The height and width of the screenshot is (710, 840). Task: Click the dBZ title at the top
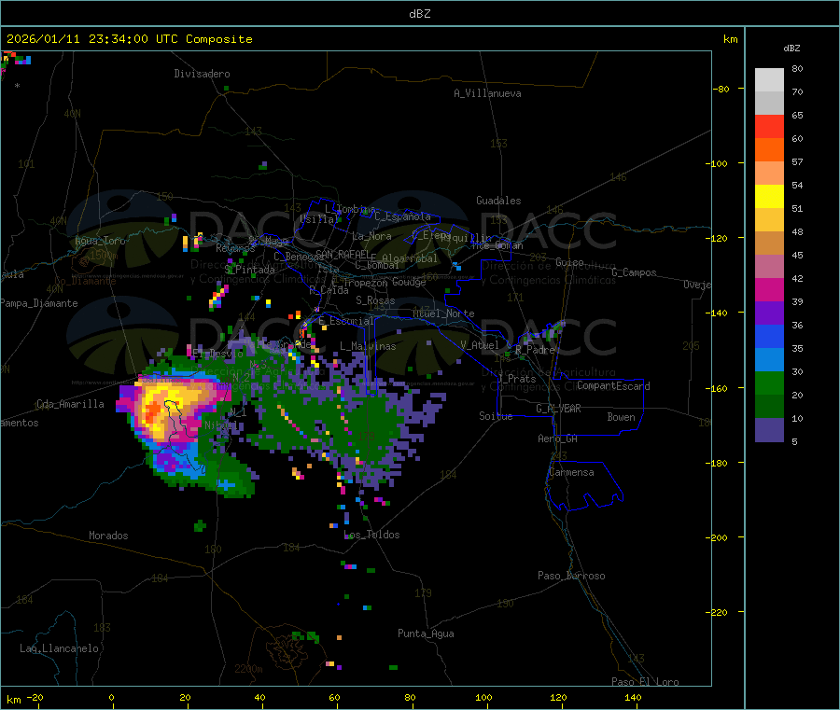point(419,13)
